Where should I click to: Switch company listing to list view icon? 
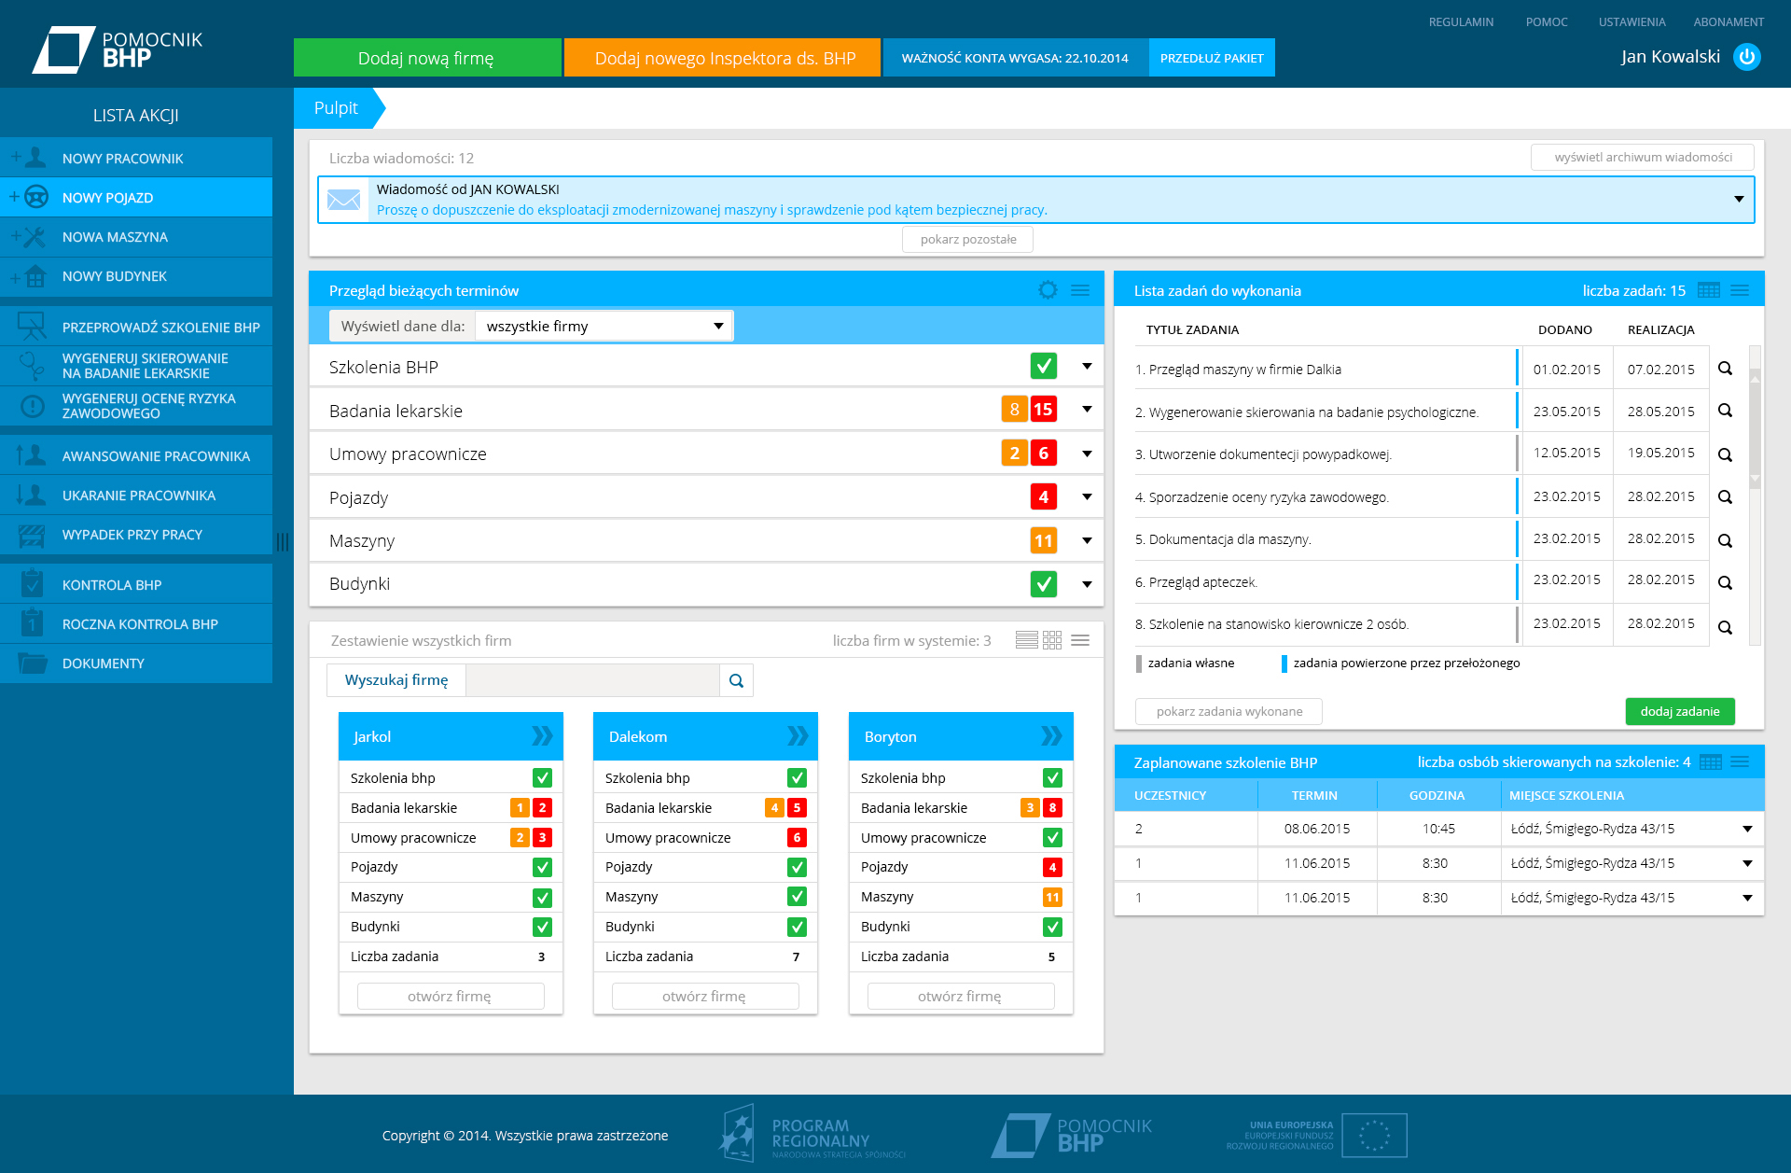pyautogui.click(x=1026, y=640)
